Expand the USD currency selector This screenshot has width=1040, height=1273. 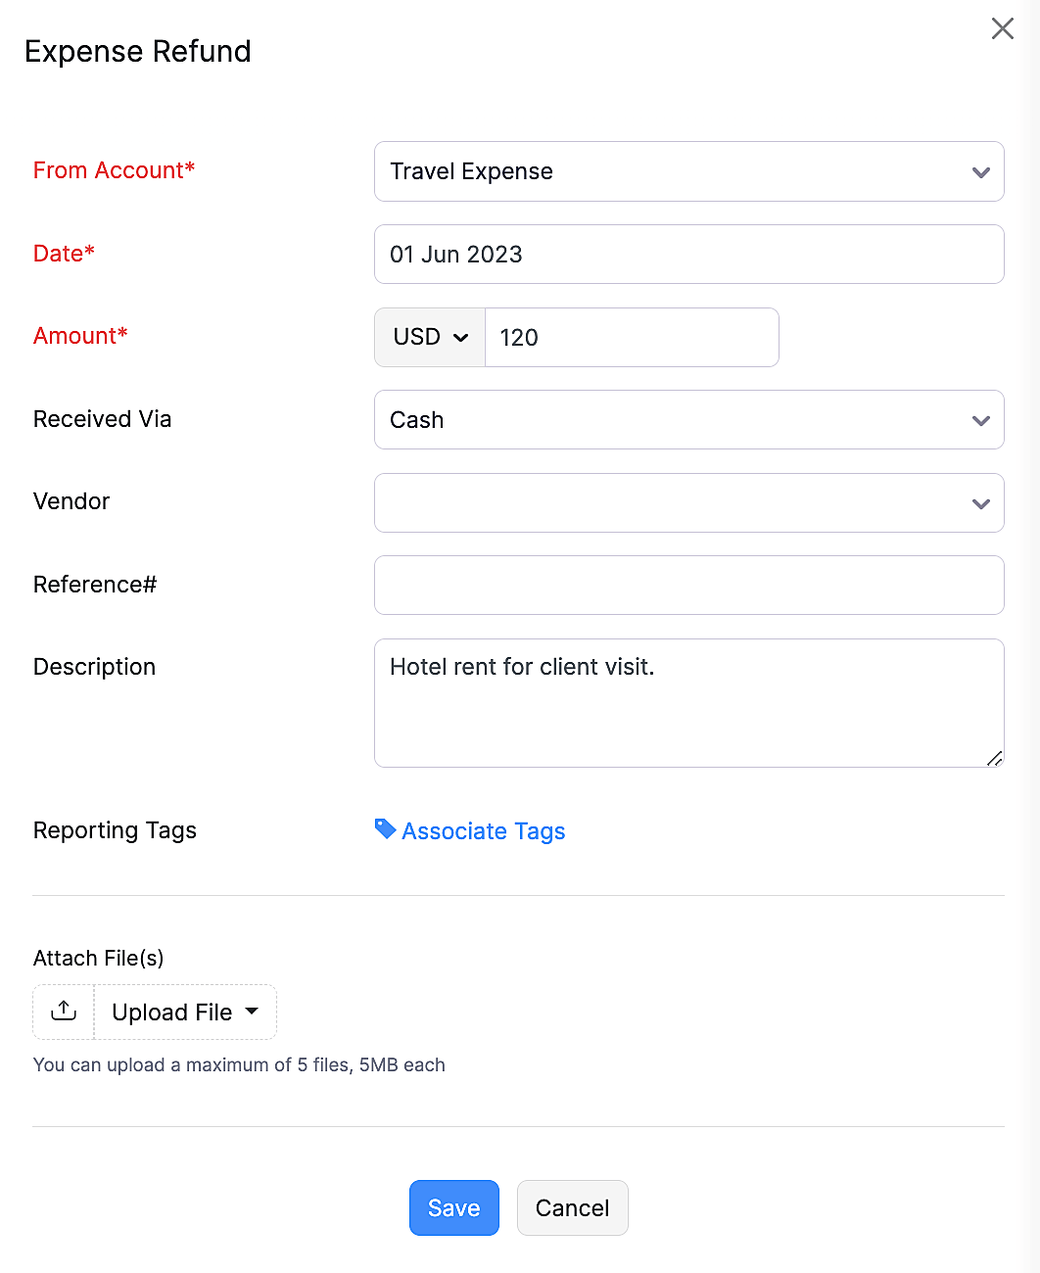[x=430, y=338]
